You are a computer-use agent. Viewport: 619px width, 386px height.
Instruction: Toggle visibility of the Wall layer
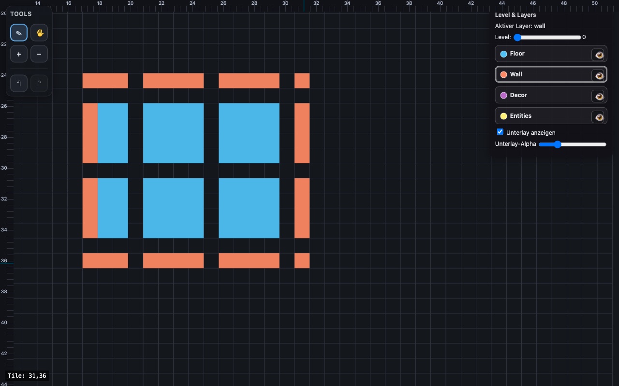[599, 75]
